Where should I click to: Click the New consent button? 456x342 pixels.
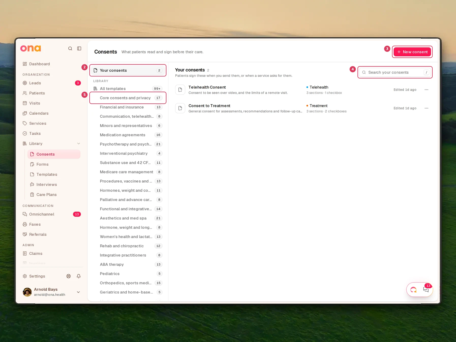tap(412, 52)
